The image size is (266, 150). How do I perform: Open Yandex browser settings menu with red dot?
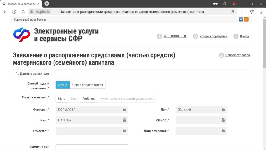point(234,4)
